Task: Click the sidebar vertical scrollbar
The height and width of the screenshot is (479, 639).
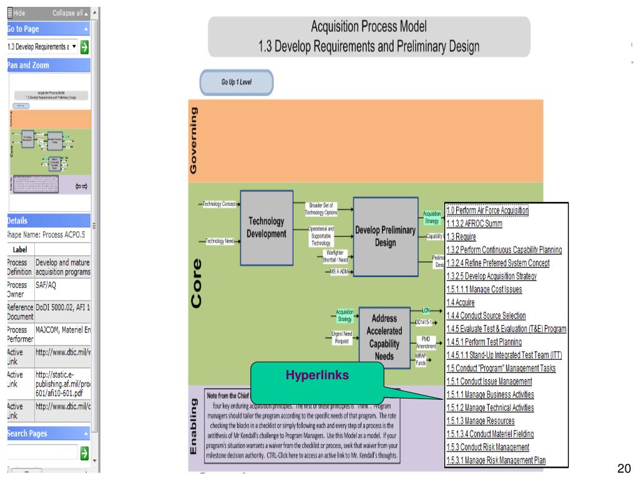Action: [95, 225]
